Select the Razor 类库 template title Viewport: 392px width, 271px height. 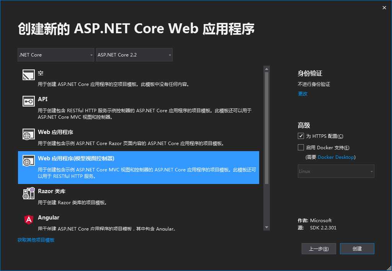click(x=52, y=192)
